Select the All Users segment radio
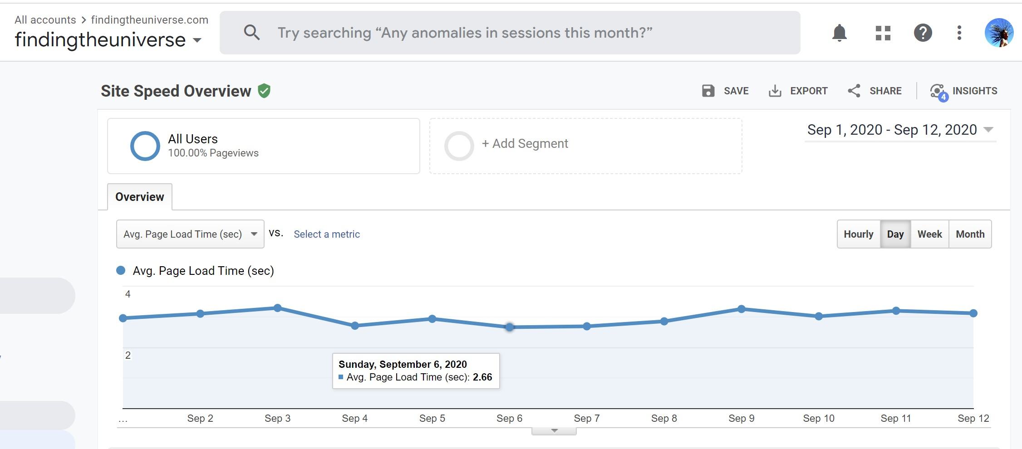1022x449 pixels. [145, 146]
